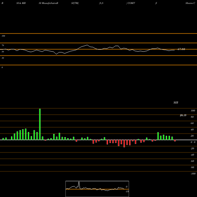Click the MR label above the histogram
Screen dimensions: 197x197
click(176, 102)
